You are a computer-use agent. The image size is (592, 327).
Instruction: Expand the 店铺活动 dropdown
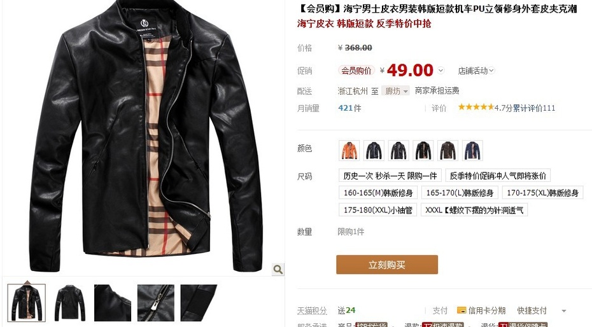pos(477,71)
